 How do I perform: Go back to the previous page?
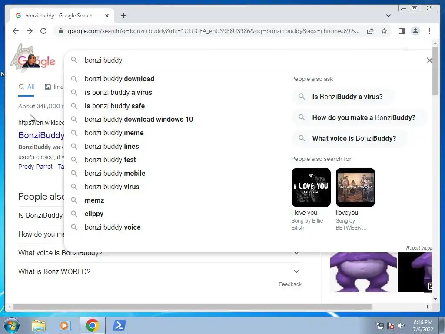coord(16,31)
